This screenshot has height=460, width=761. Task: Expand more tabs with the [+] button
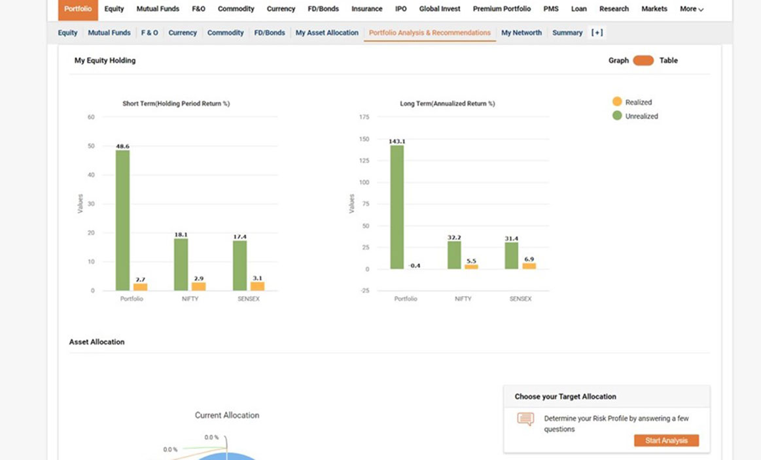point(597,33)
